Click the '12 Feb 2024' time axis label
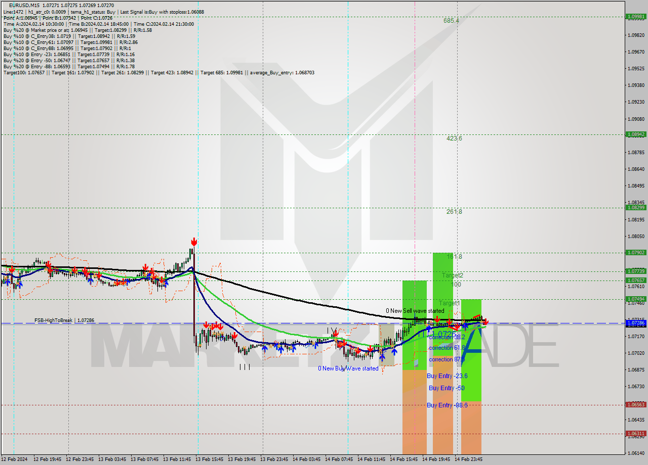The height and width of the screenshot is (465, 648). pos(15,459)
